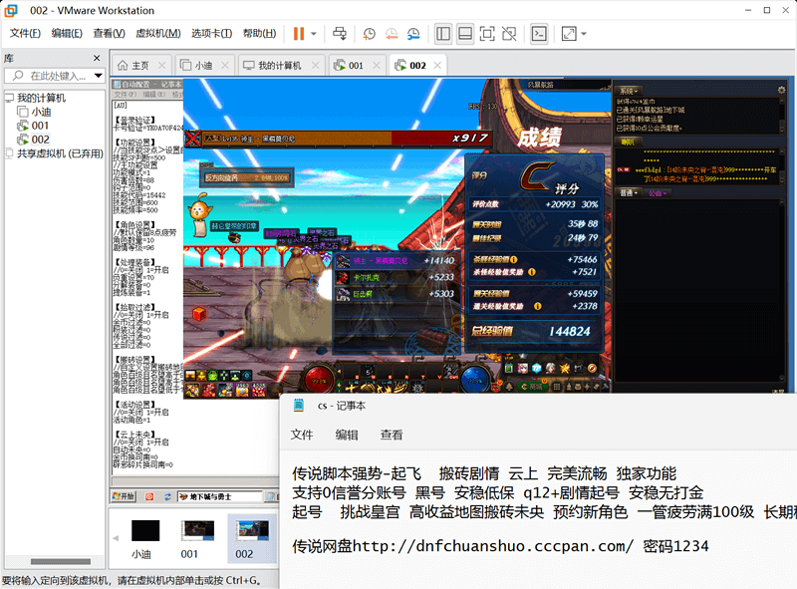
Task: Click the VMware Workstation title bar logo
Action: 11,10
